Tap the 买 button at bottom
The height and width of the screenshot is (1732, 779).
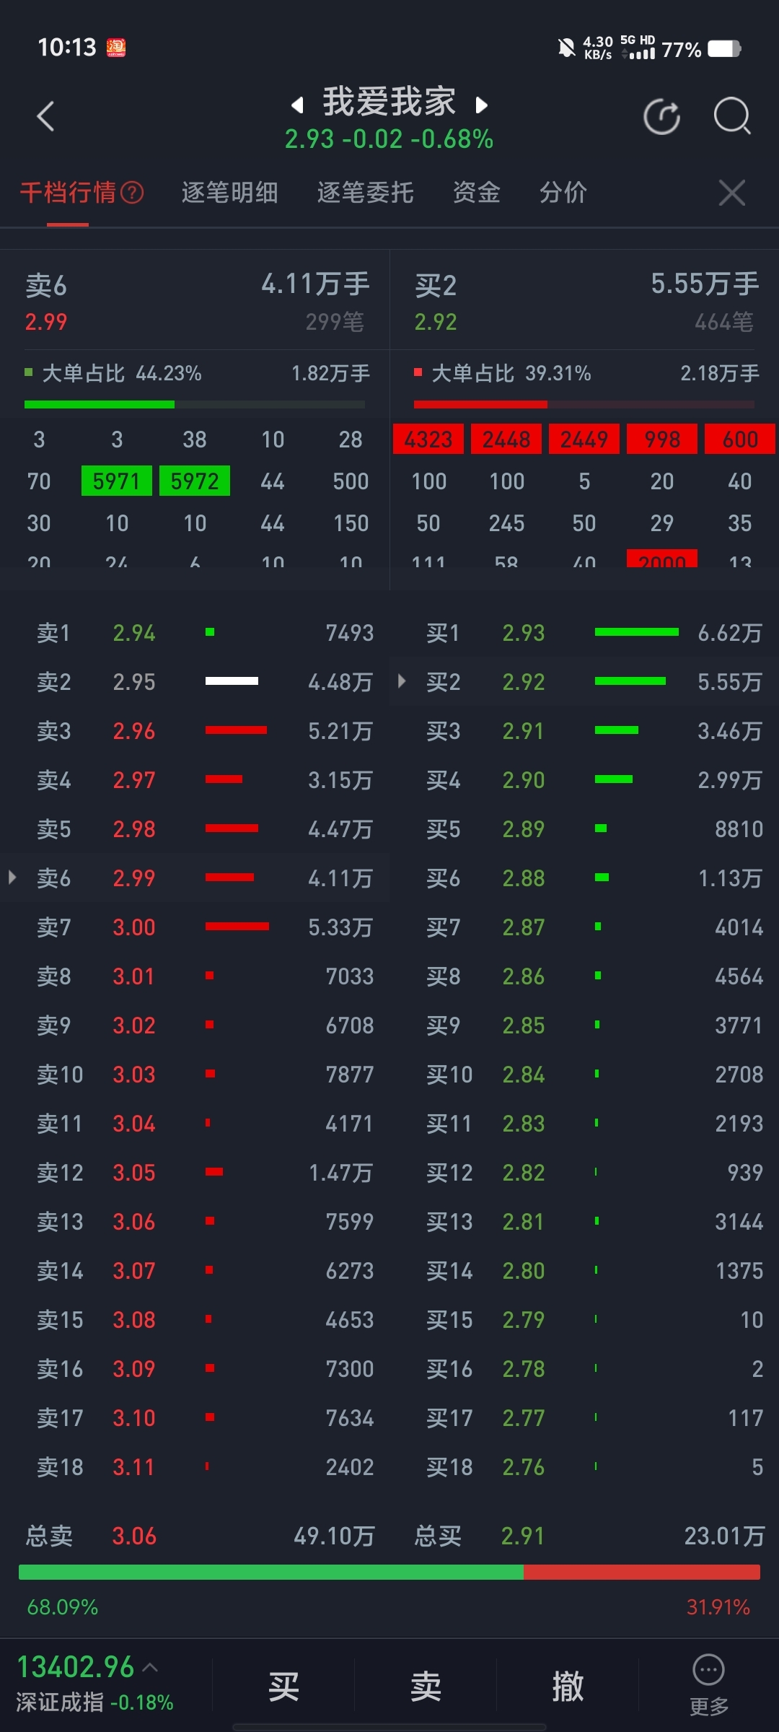click(283, 1686)
